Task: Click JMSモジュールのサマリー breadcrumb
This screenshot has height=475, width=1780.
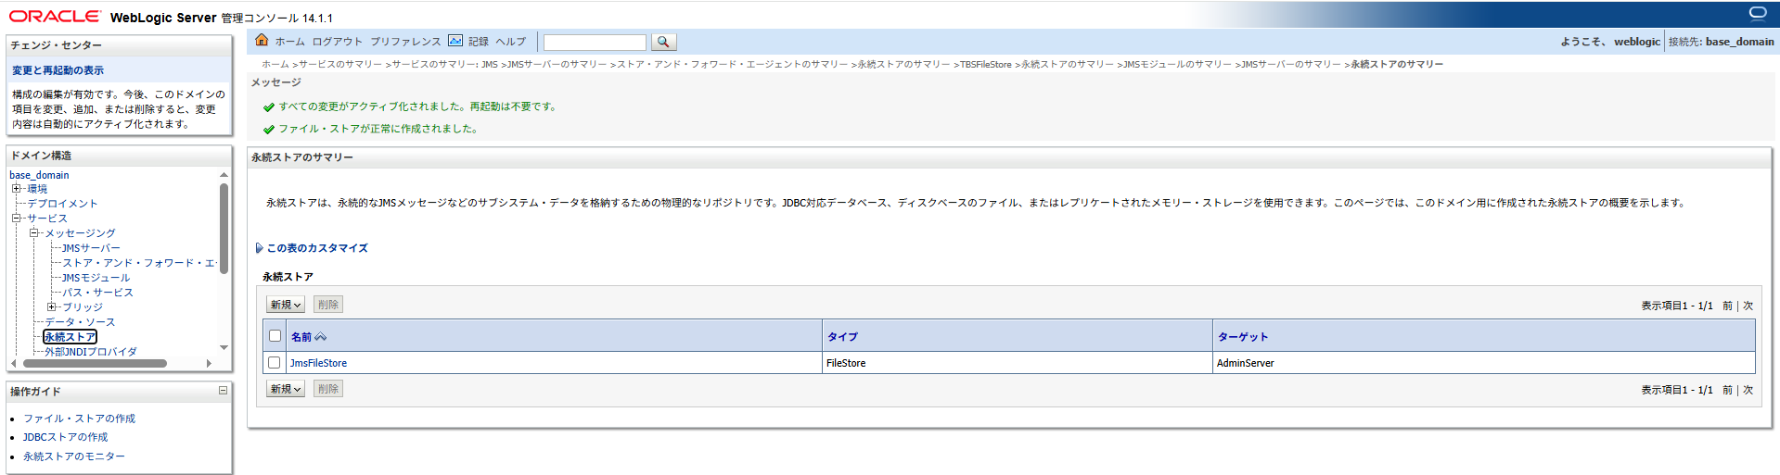Action: (x=1177, y=65)
